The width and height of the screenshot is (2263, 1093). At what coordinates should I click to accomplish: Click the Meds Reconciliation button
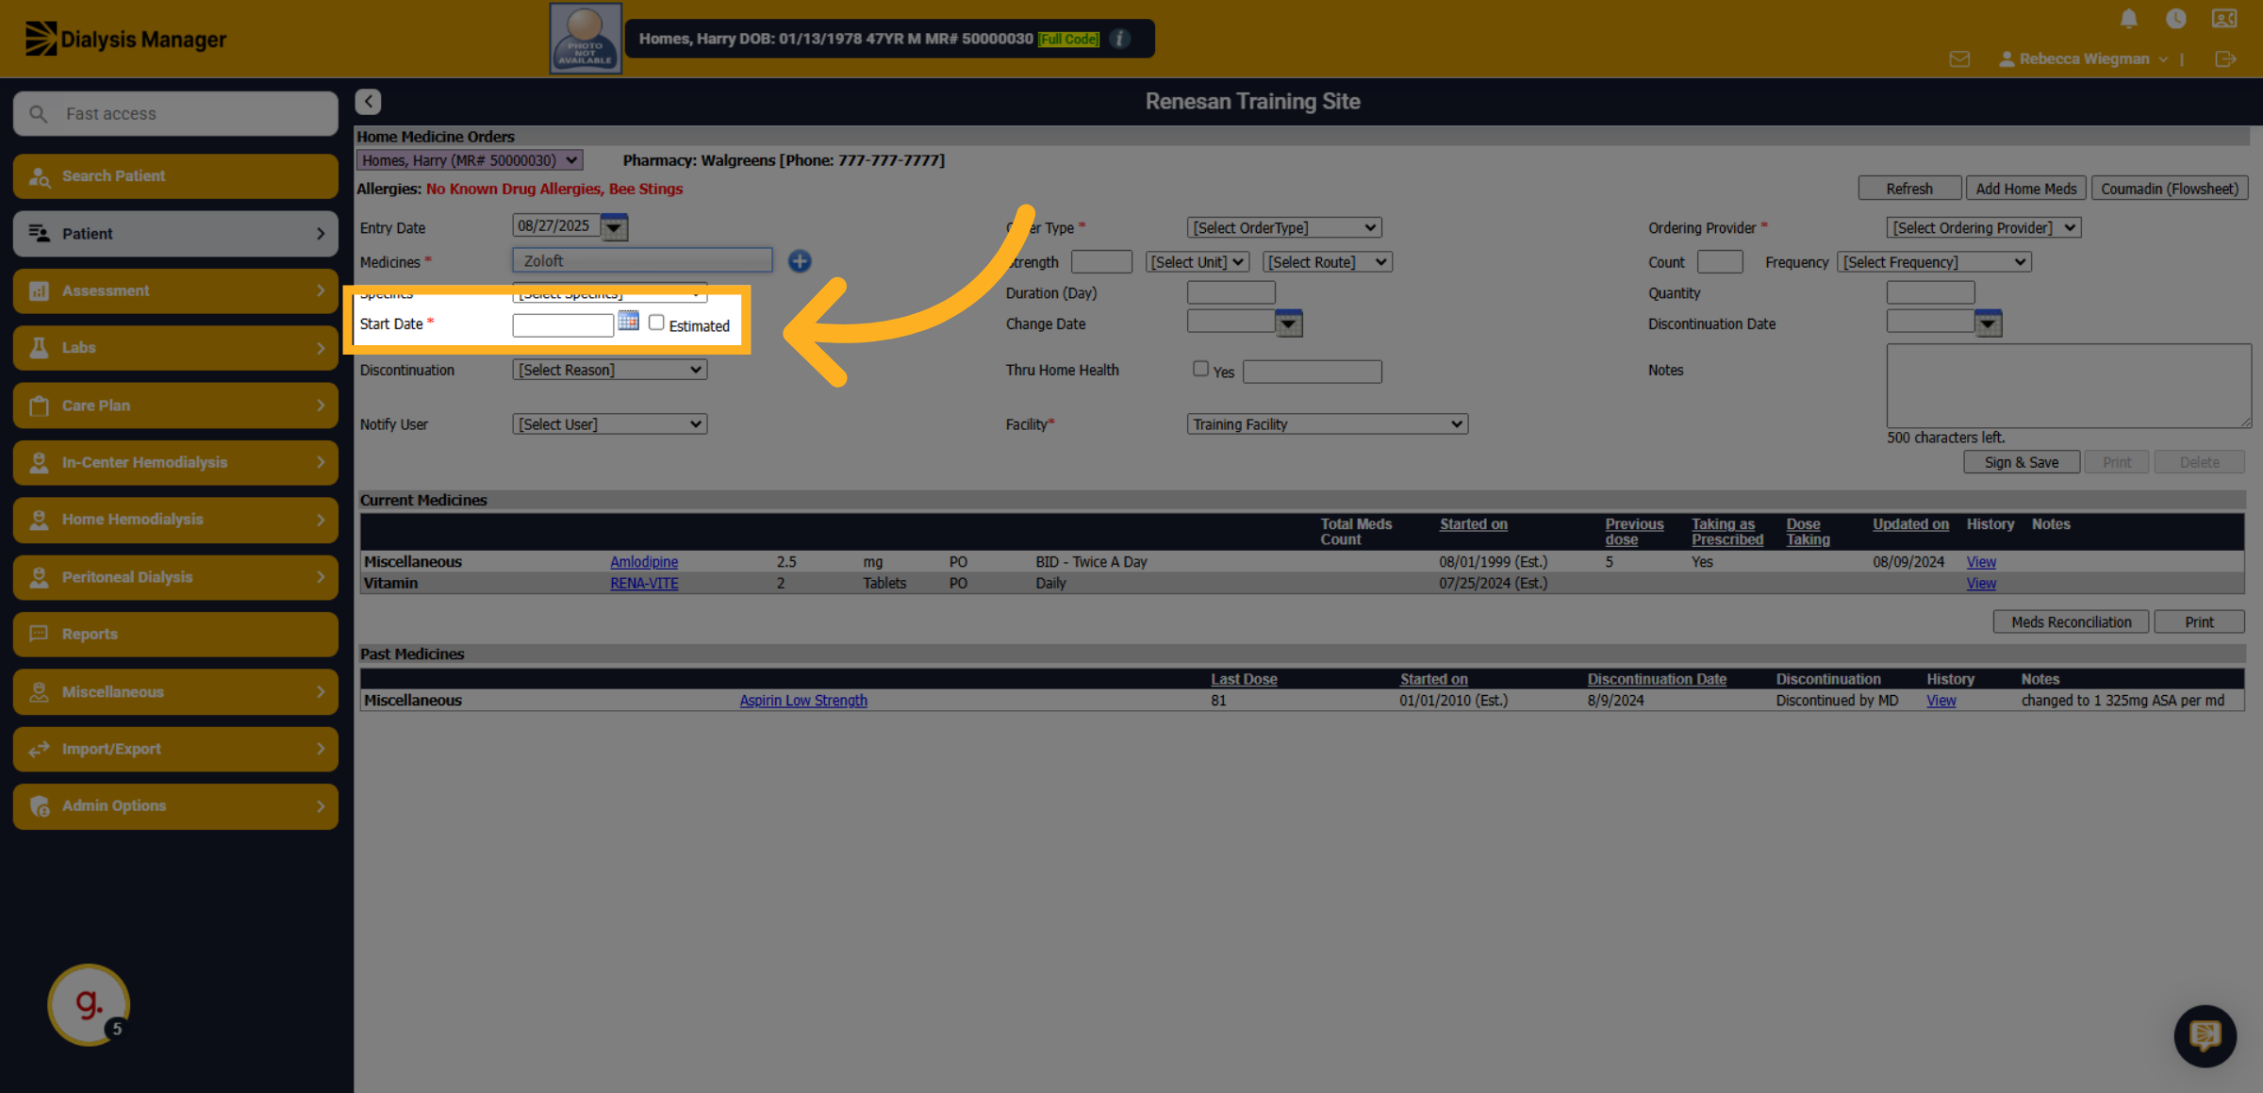click(2071, 622)
